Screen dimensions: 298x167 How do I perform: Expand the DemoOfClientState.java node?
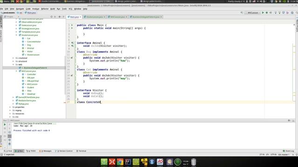coord(14,97)
